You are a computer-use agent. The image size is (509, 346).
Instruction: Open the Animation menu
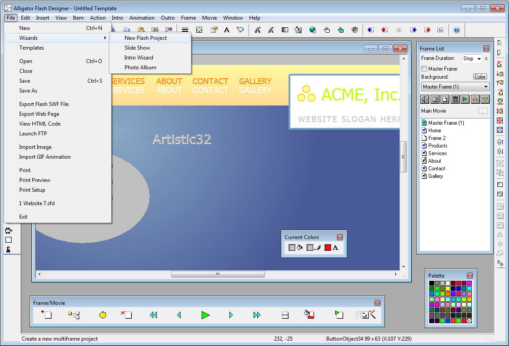click(142, 18)
